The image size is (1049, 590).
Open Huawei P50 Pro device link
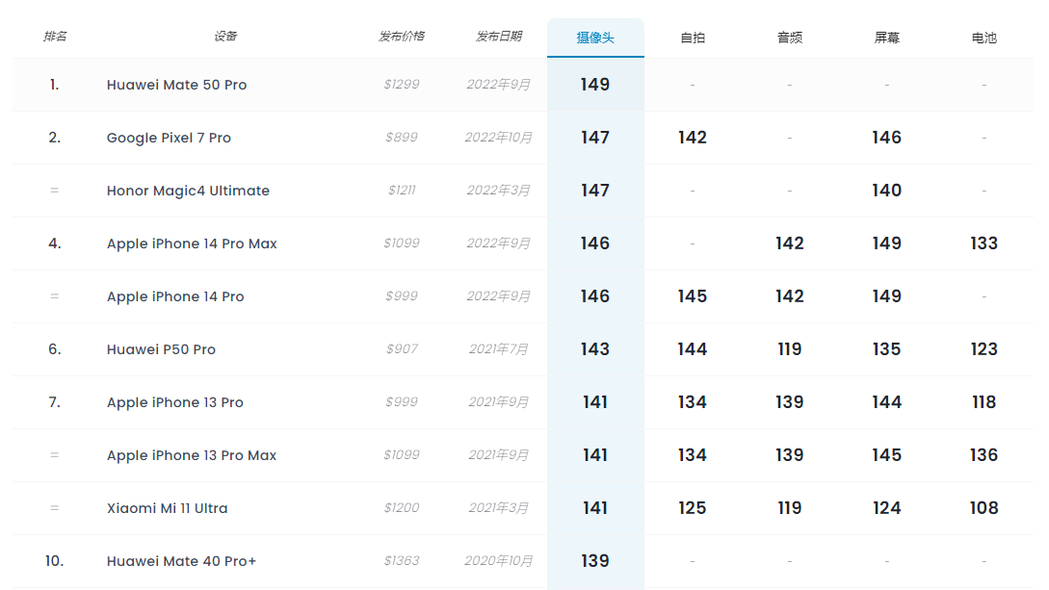click(x=161, y=349)
